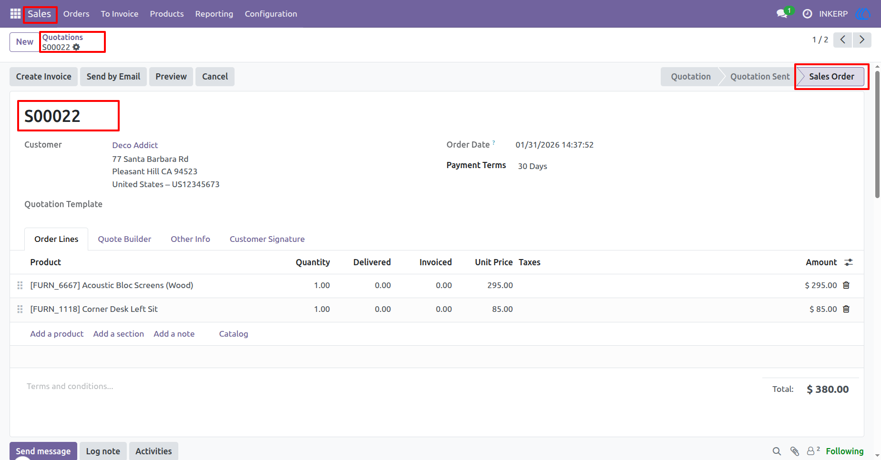Open the user avatar menu

click(862, 14)
